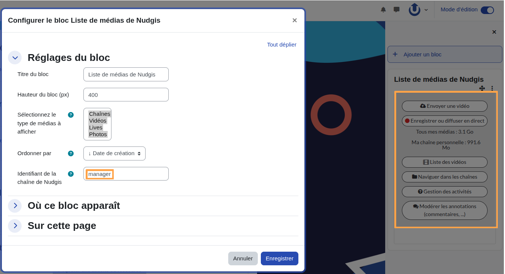Click the Nudgis channel identifier field

(x=126, y=174)
